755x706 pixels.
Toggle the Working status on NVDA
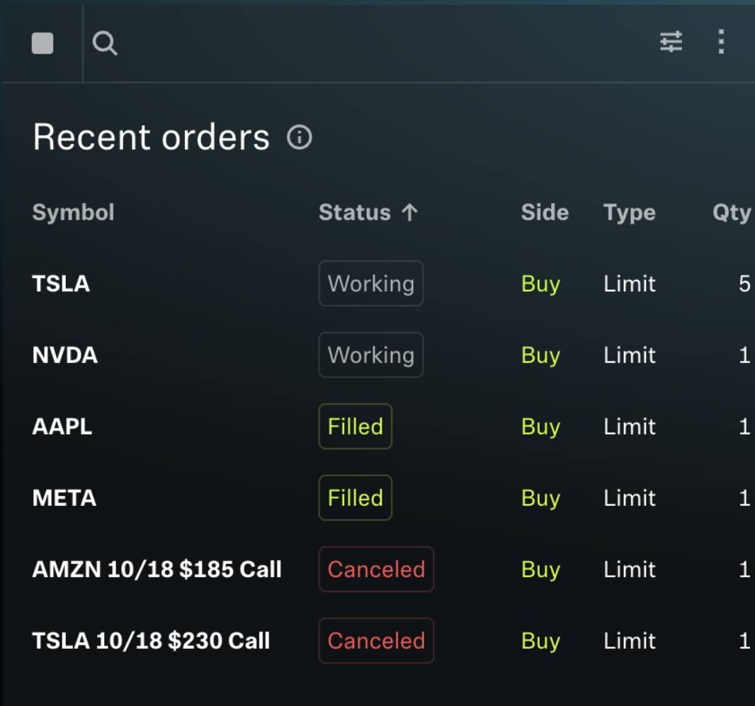coord(370,354)
